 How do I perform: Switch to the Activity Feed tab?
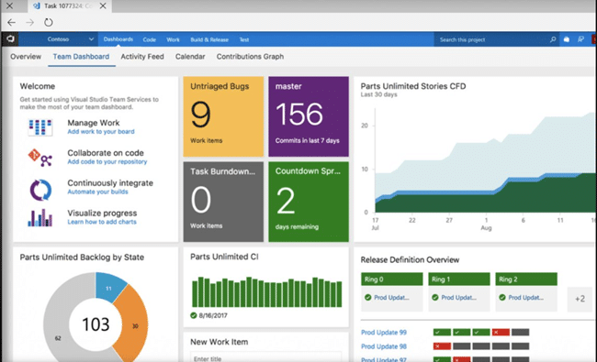pyautogui.click(x=142, y=57)
